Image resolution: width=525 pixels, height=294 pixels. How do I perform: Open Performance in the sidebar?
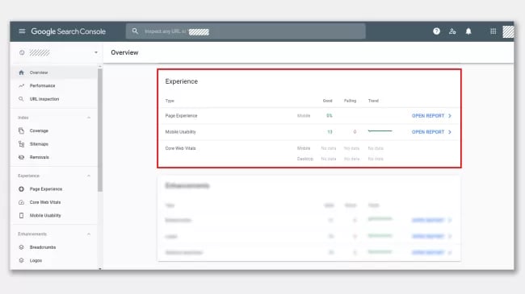click(x=54, y=86)
